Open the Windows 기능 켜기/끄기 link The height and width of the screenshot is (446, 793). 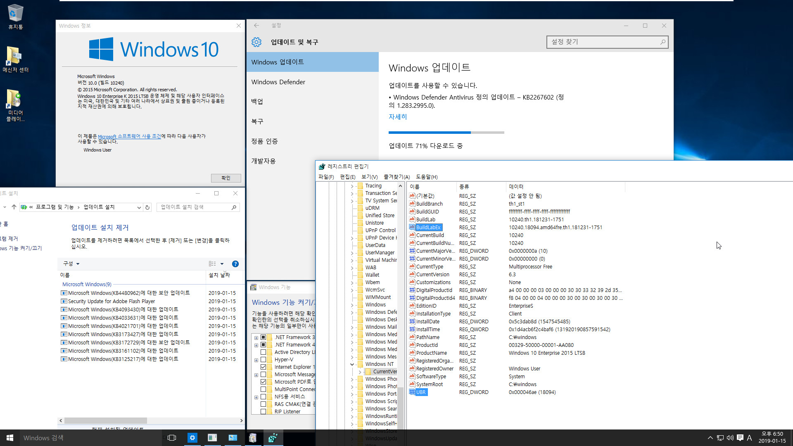tap(21, 248)
